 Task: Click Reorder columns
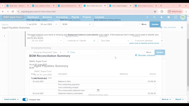pyautogui.click(x=145, y=55)
